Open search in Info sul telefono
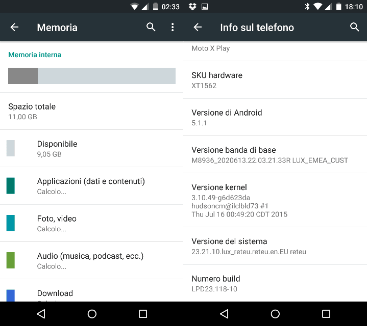Viewport: 367px width, 326px height. pyautogui.click(x=354, y=27)
